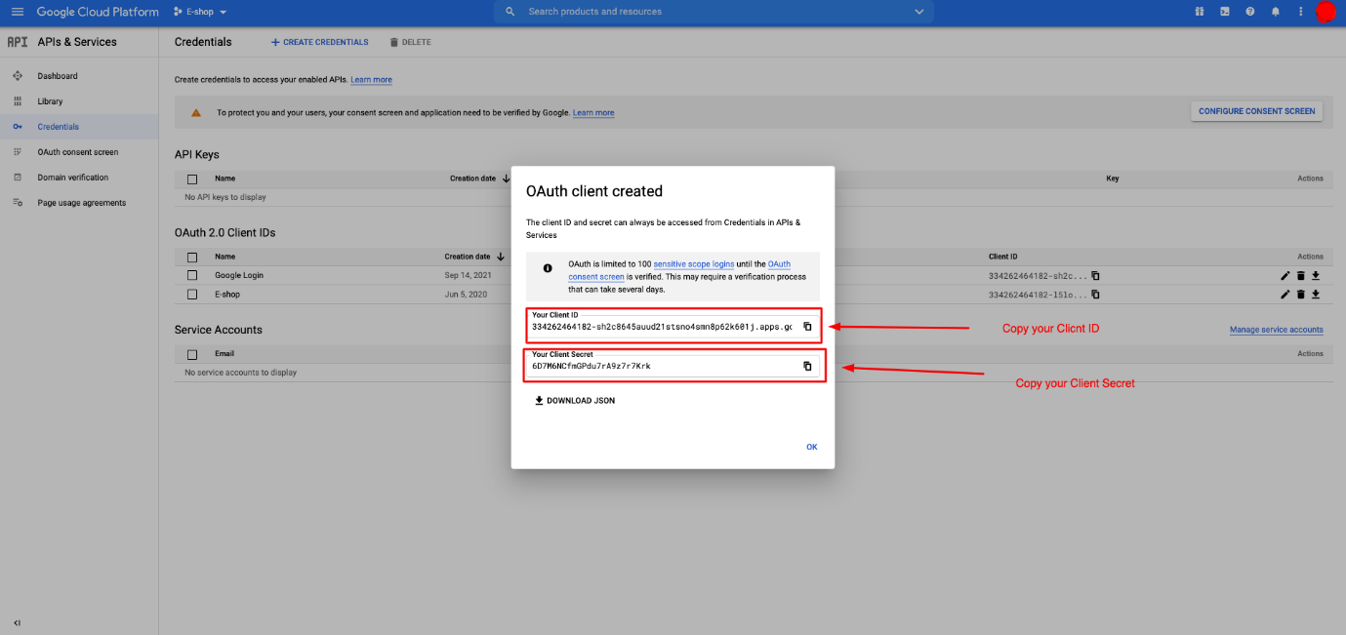Open the E-shop project selector dropdown
Image resolution: width=1346 pixels, height=635 pixels.
click(x=200, y=12)
